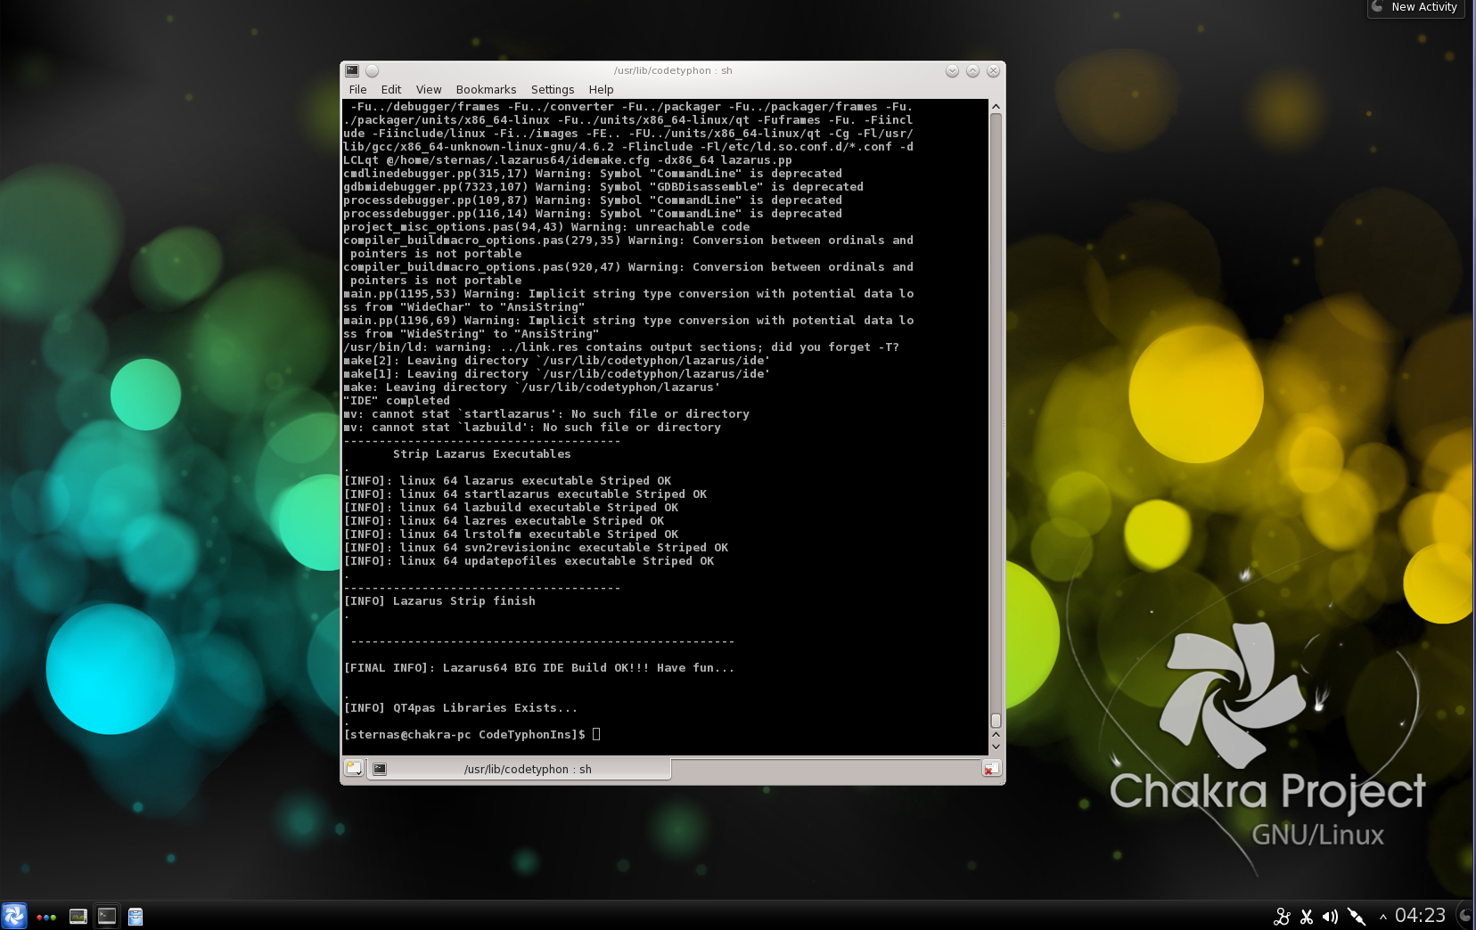Click the Konsole task in the panel
Viewport: 1476px width, 930px height.
(x=107, y=916)
